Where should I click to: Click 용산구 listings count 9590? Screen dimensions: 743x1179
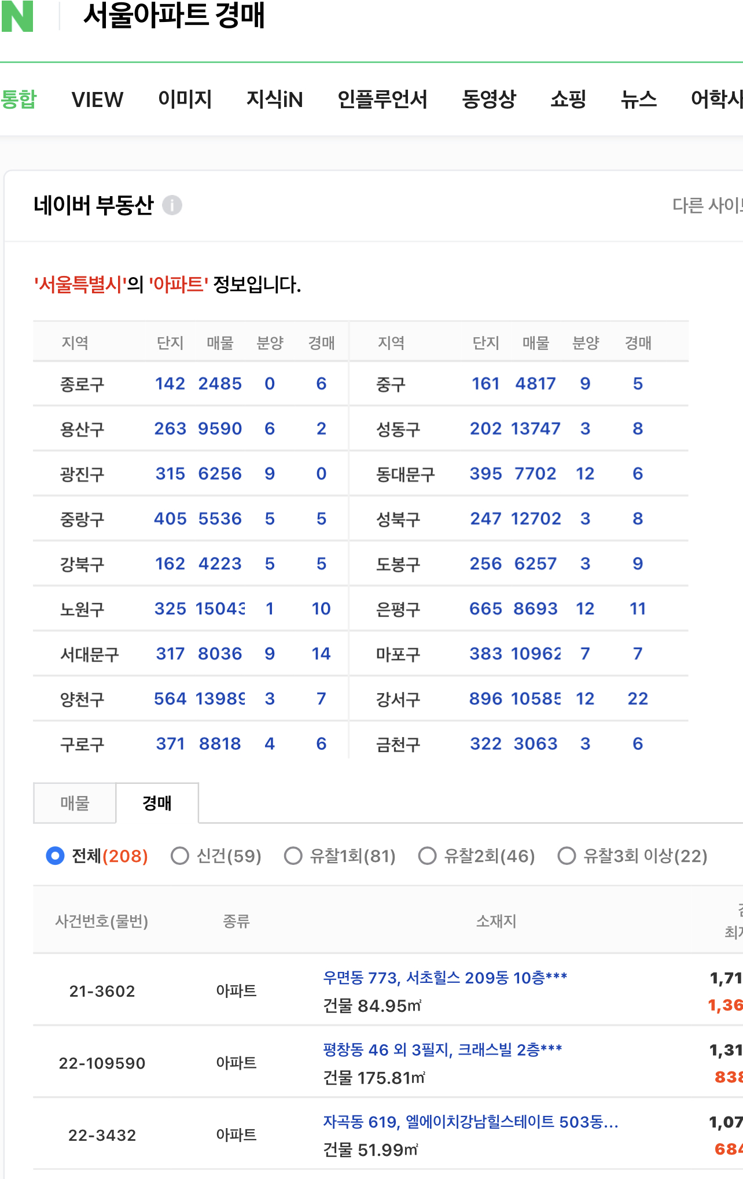tap(220, 429)
